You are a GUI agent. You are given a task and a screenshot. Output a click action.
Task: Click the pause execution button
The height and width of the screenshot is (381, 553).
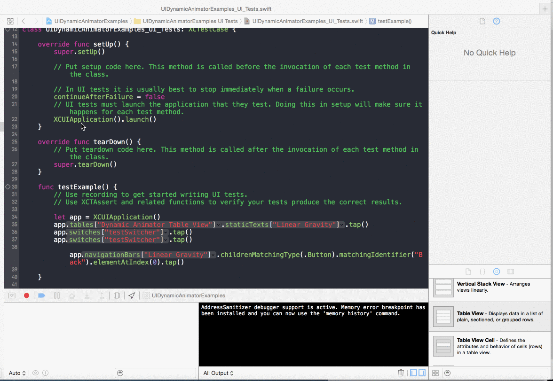57,295
